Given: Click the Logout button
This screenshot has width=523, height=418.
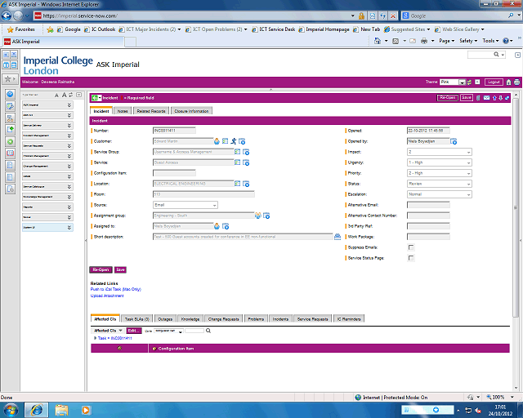Looking at the screenshot, I should (493, 82).
